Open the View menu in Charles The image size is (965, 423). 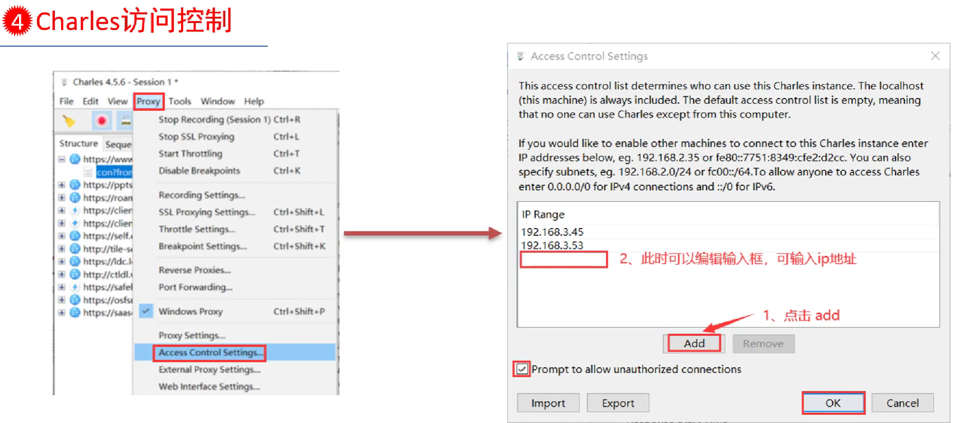pyautogui.click(x=117, y=101)
